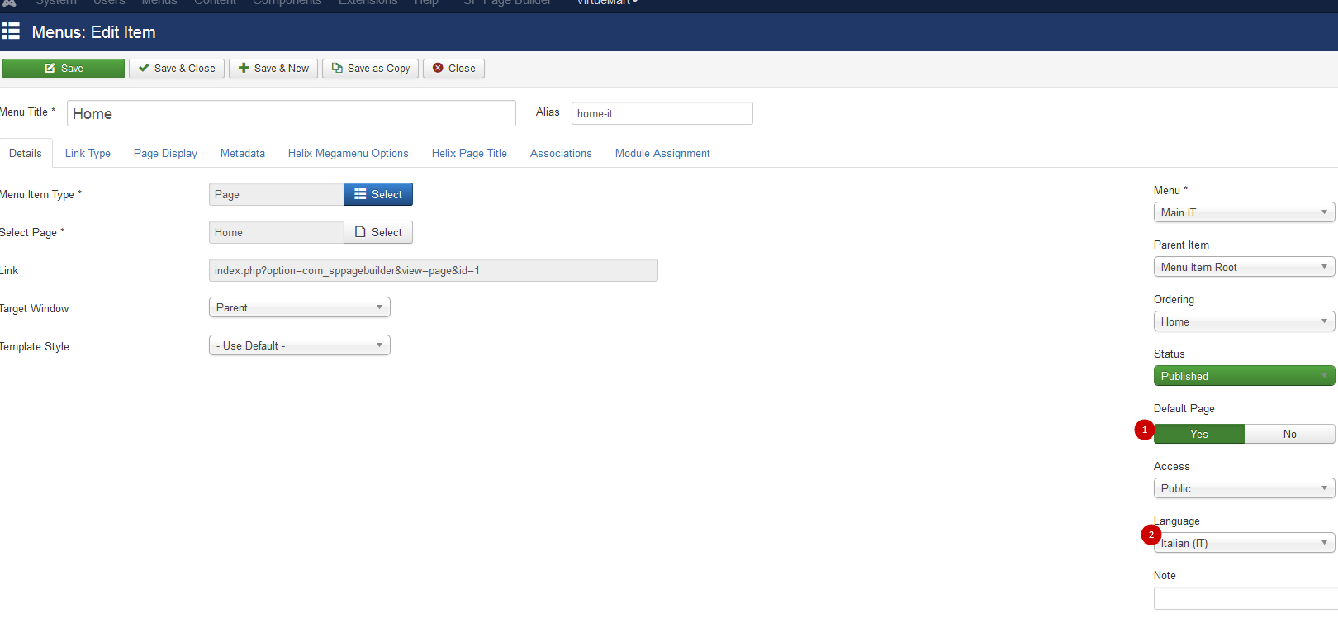Open the Status Published dropdown
1338x623 pixels.
pyautogui.click(x=1243, y=376)
